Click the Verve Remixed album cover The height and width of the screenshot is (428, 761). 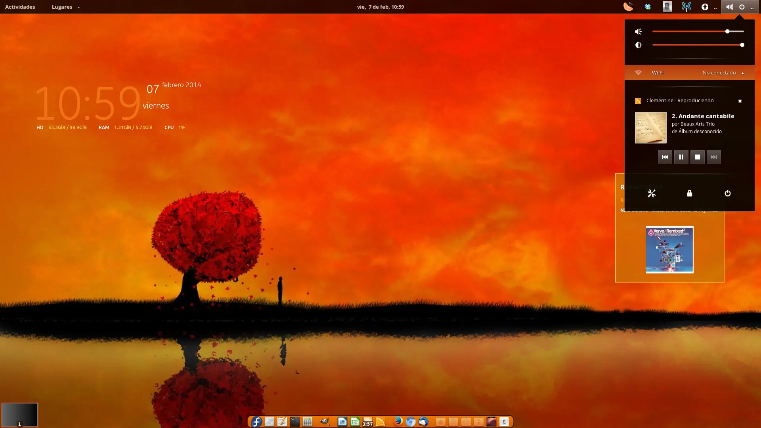click(670, 250)
